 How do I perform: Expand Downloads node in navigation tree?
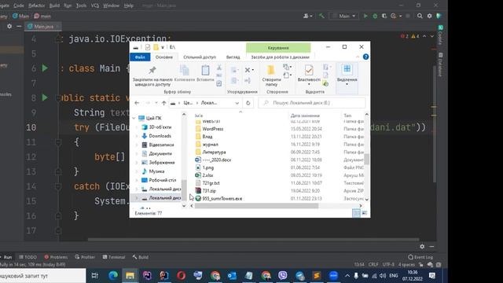pyautogui.click(x=137, y=136)
